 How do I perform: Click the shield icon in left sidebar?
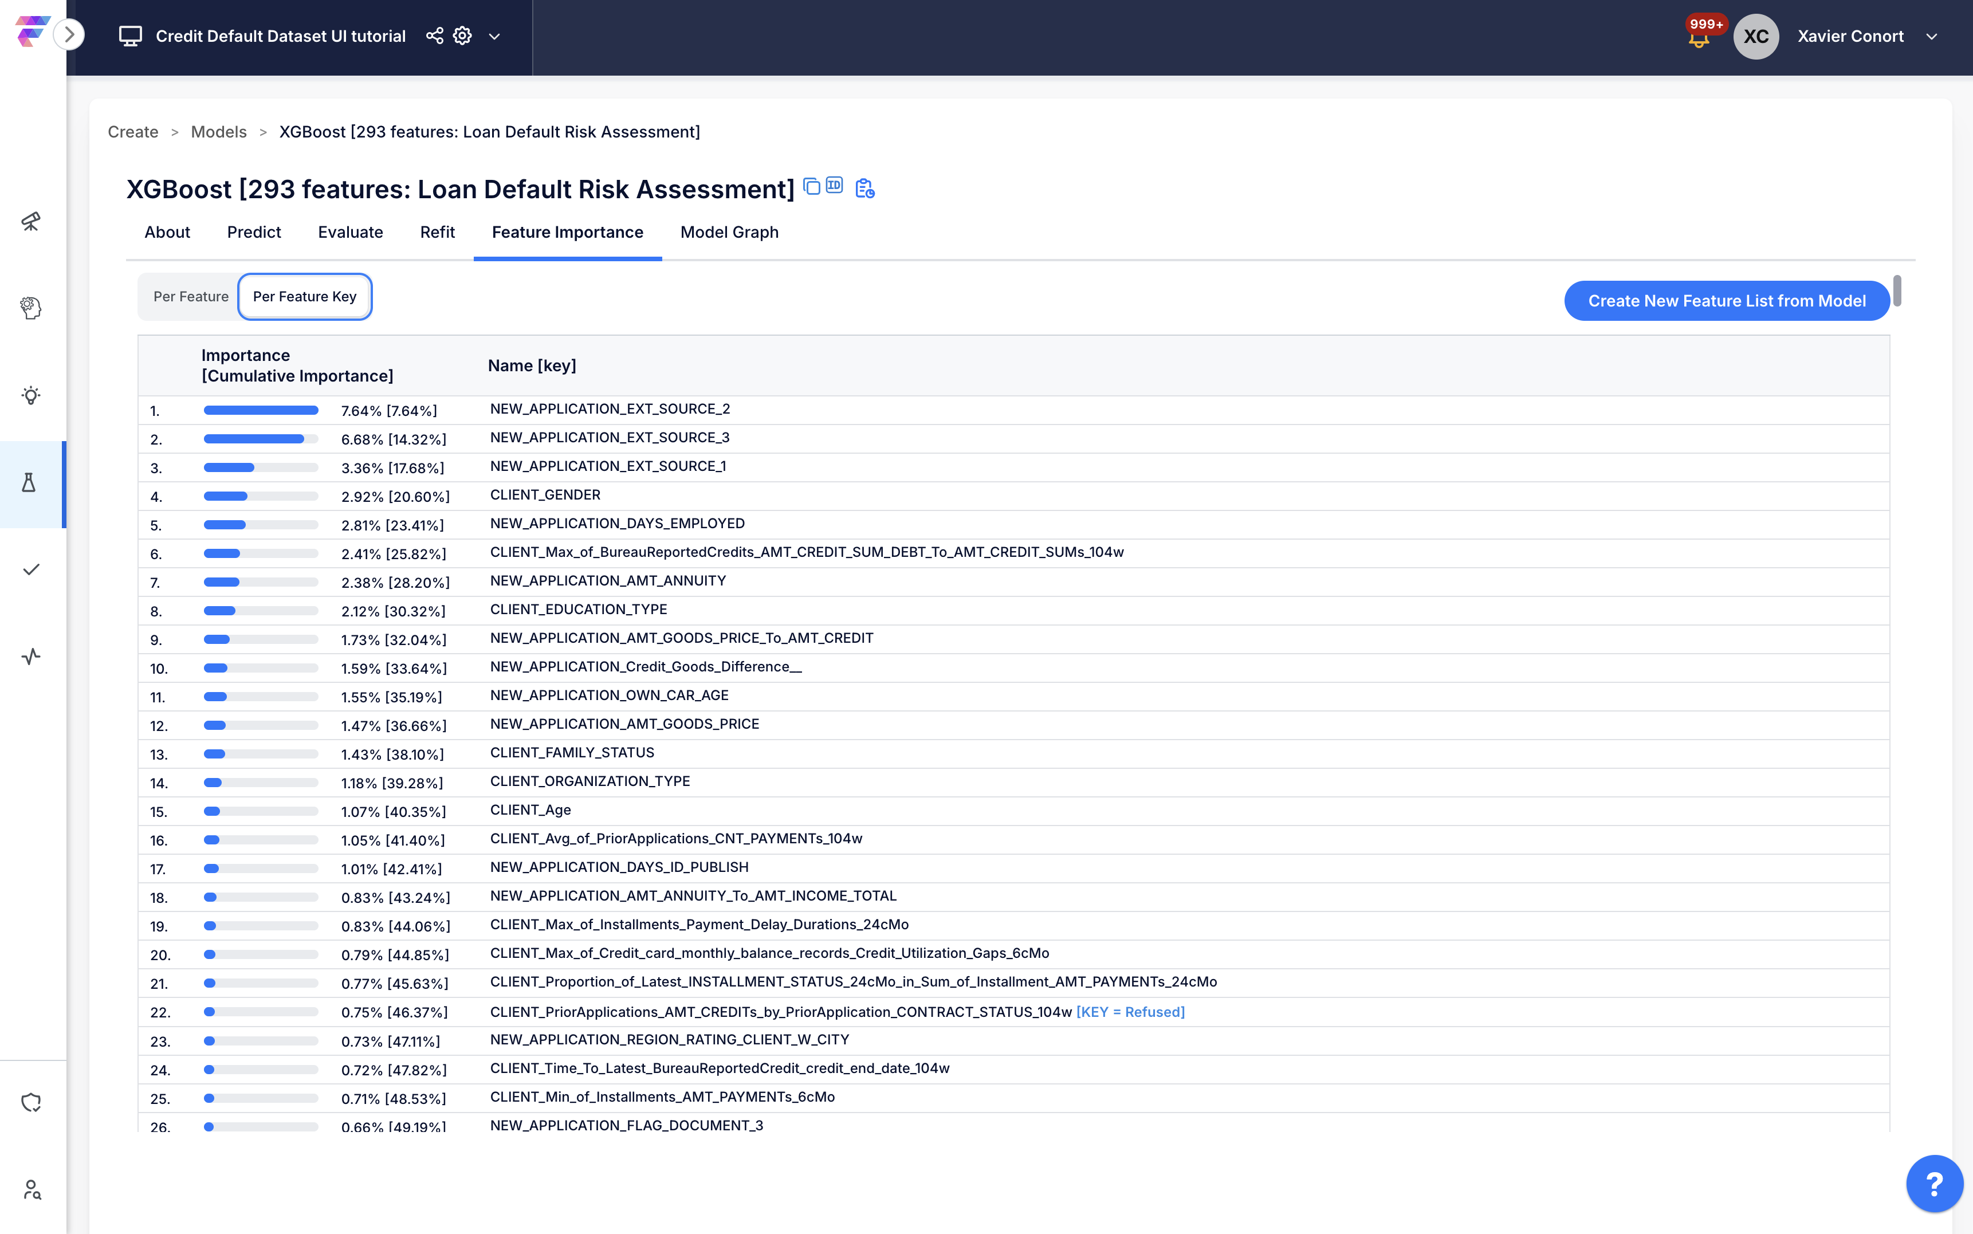coord(30,1103)
